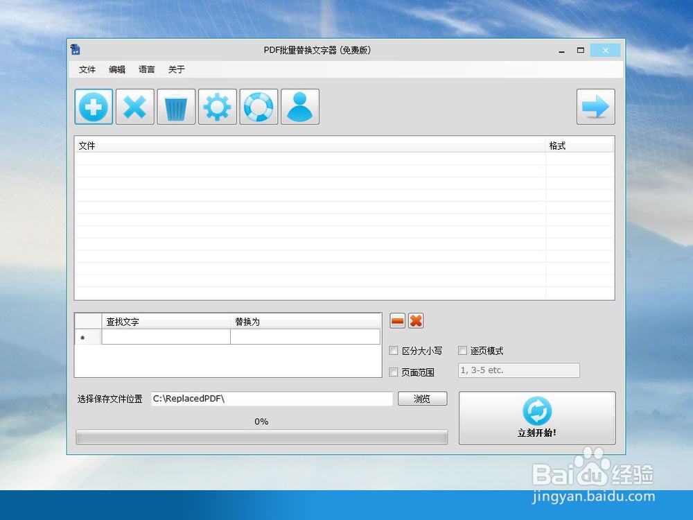Click the blue plus icon to add PDF files
This screenshot has height=520, width=693.
point(93,106)
